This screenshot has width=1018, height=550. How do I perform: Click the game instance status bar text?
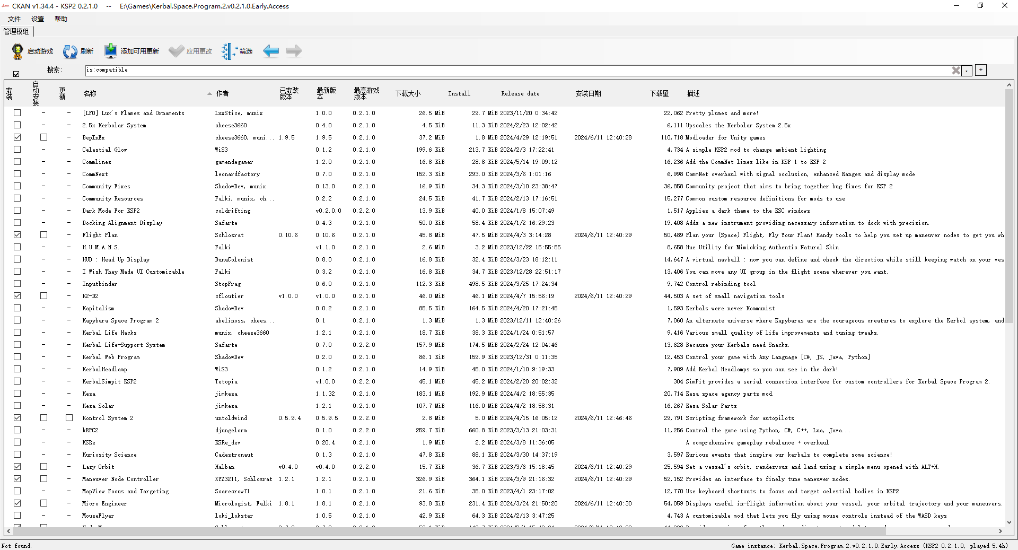[x=870, y=546]
